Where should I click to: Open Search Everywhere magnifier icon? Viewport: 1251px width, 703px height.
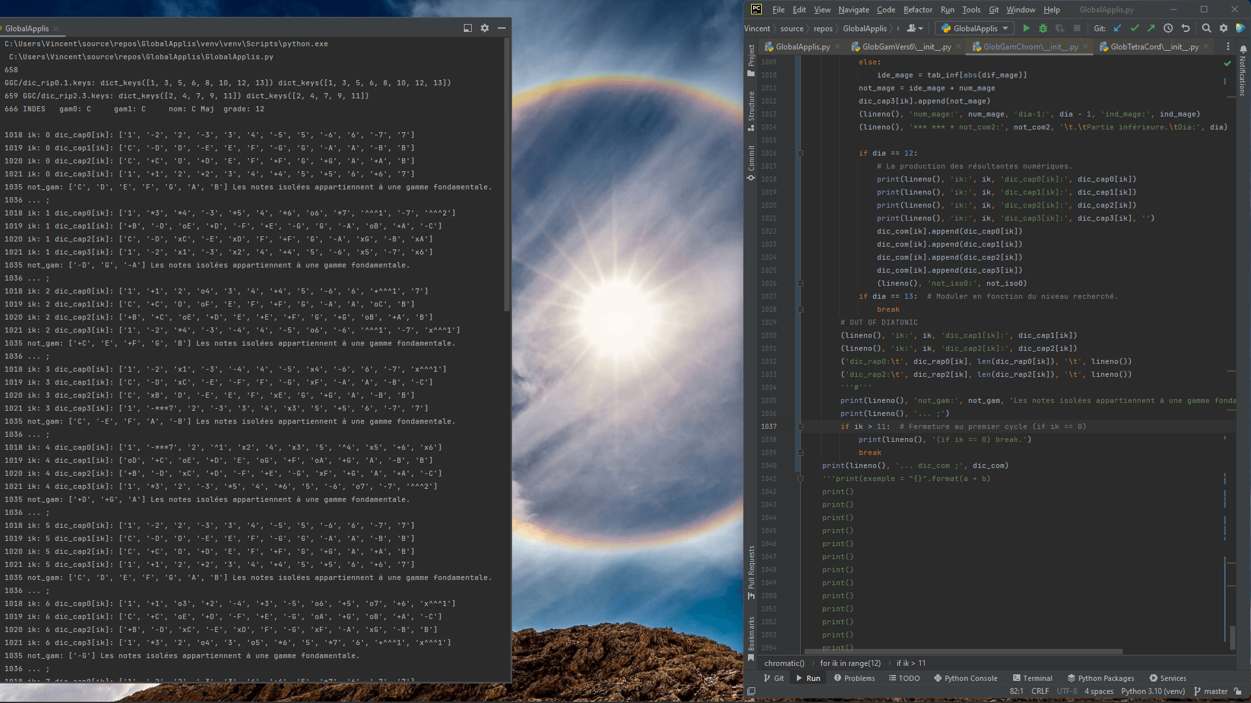[1206, 29]
